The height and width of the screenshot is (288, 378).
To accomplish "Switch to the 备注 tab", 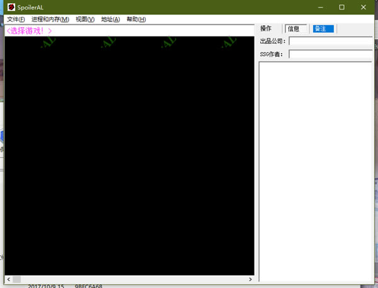I will coord(323,29).
